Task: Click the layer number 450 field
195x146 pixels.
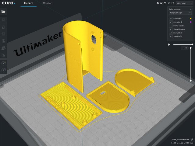Action: pyautogui.click(x=184, y=48)
